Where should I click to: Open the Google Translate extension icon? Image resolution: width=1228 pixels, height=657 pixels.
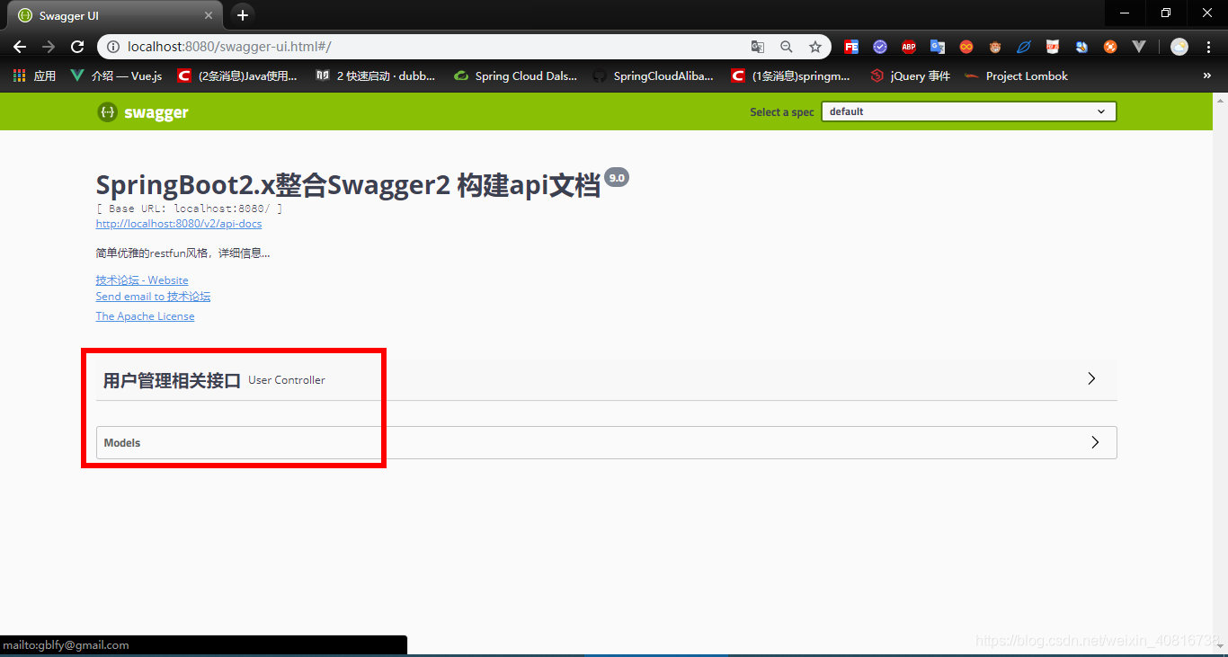pos(938,47)
